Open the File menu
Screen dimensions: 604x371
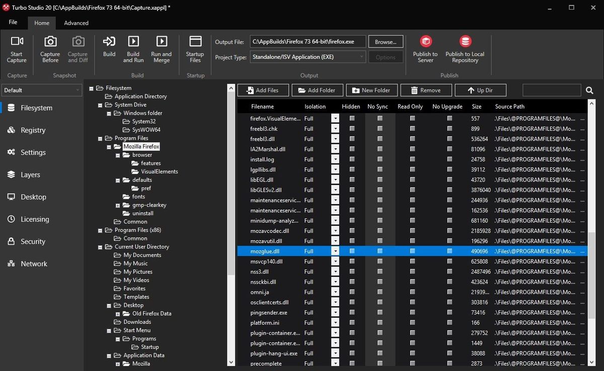(13, 23)
